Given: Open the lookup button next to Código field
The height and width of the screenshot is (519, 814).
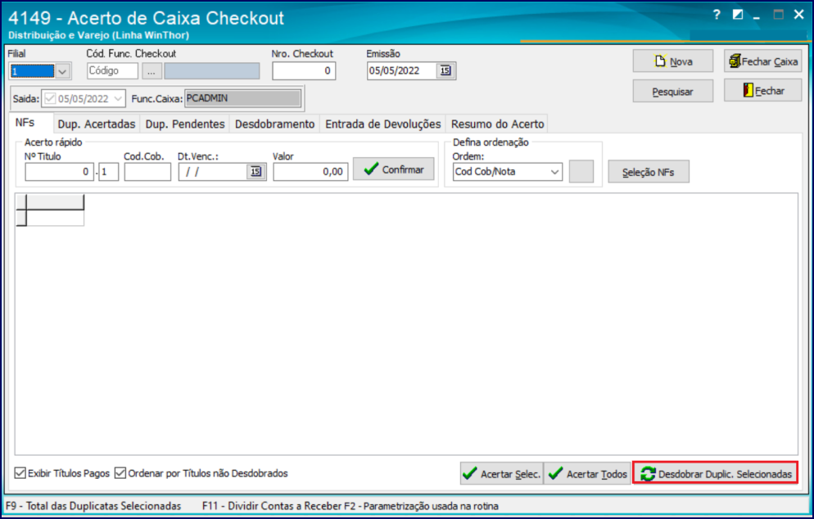Looking at the screenshot, I should tap(151, 71).
